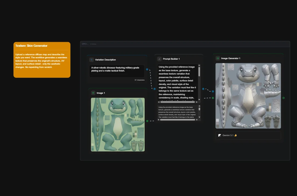This screenshot has width=297, height=196.
Task: Click the Gemini 3.1 model logo icon
Action: pyautogui.click(x=219, y=136)
